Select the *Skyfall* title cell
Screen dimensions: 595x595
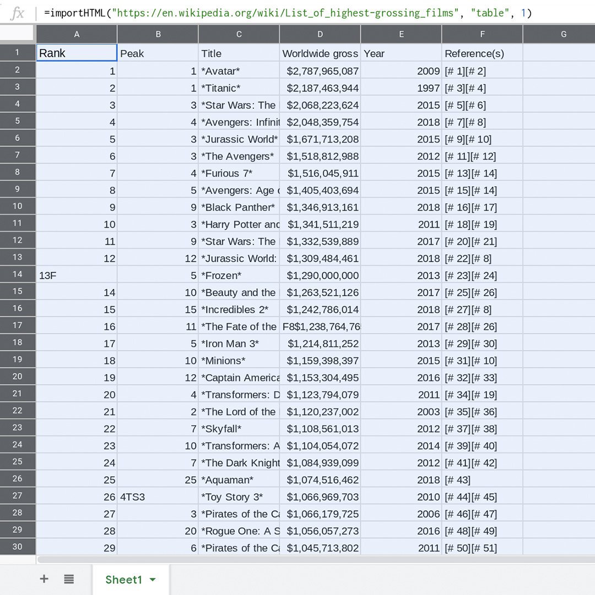(x=239, y=429)
